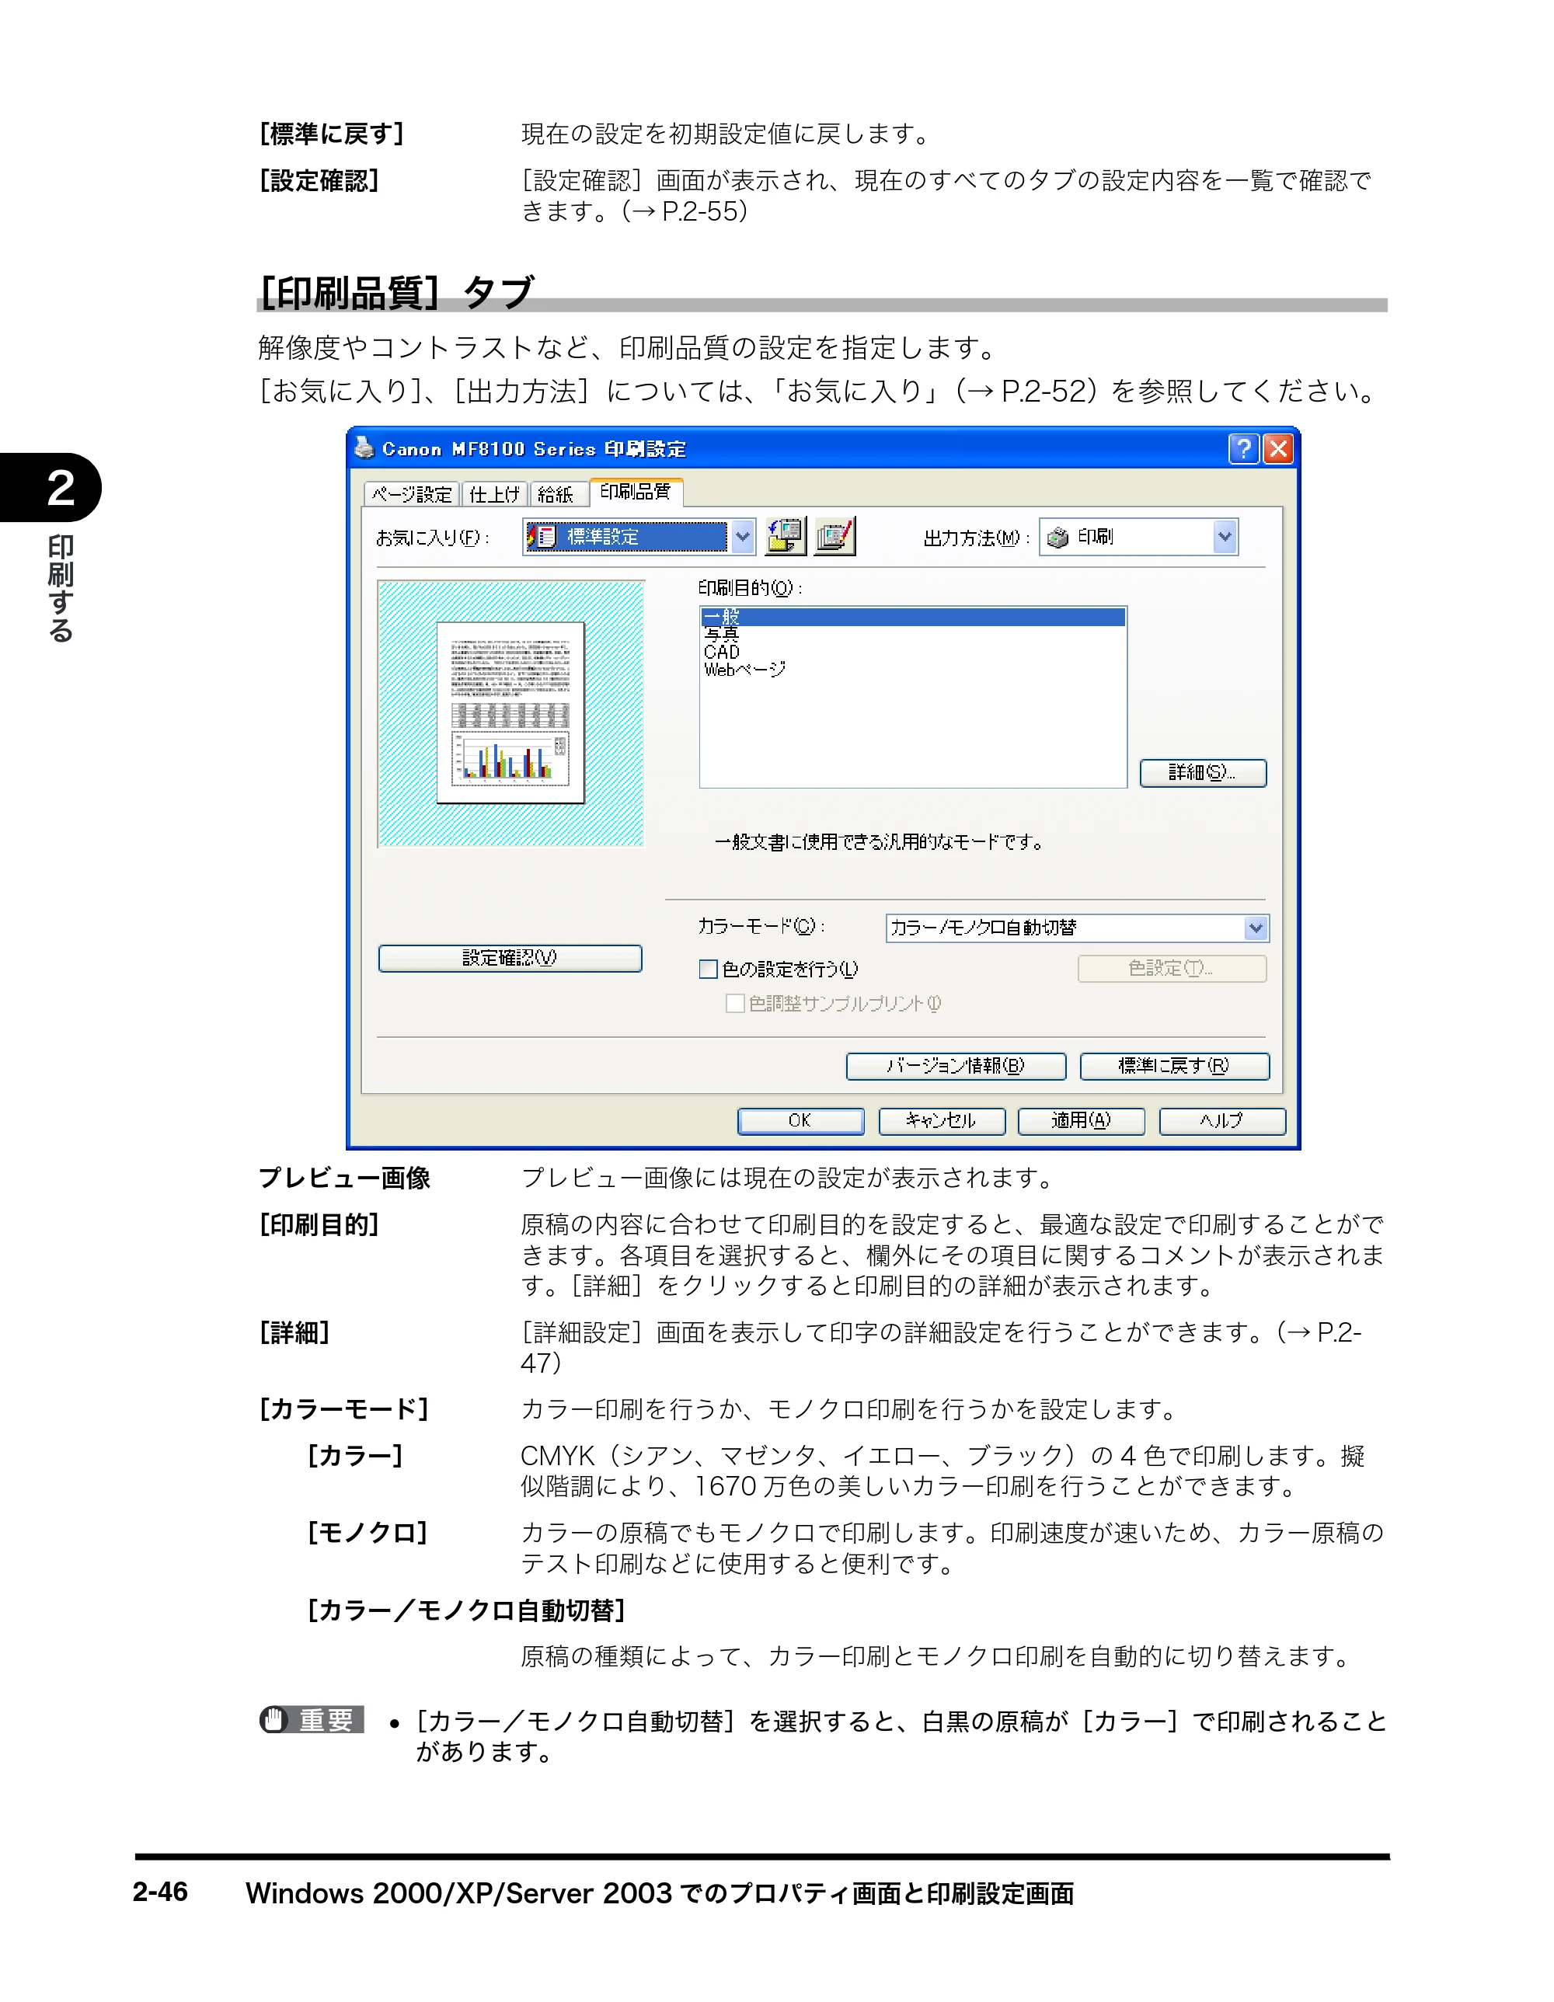
Task: Close the Canon MF8100 print settings dialog
Action: tap(1278, 448)
